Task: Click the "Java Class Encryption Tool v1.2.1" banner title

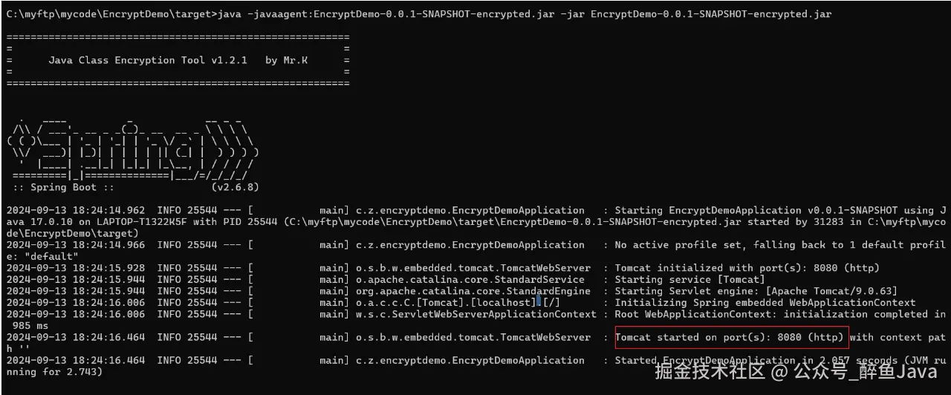Action: point(147,60)
